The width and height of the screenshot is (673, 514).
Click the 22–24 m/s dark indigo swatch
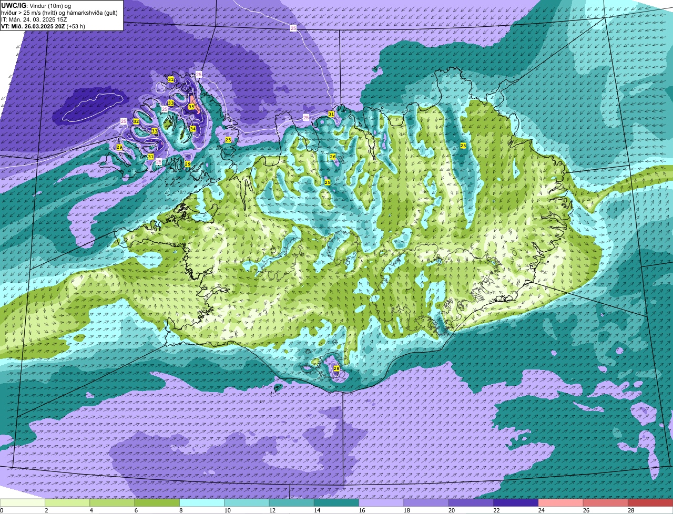pyautogui.click(x=516, y=503)
